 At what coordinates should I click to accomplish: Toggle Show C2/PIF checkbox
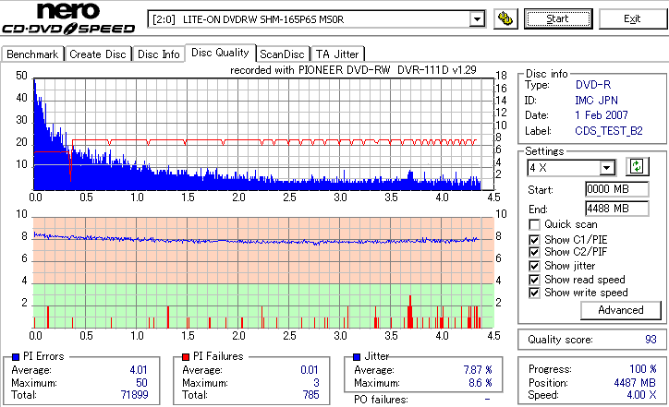pos(534,252)
